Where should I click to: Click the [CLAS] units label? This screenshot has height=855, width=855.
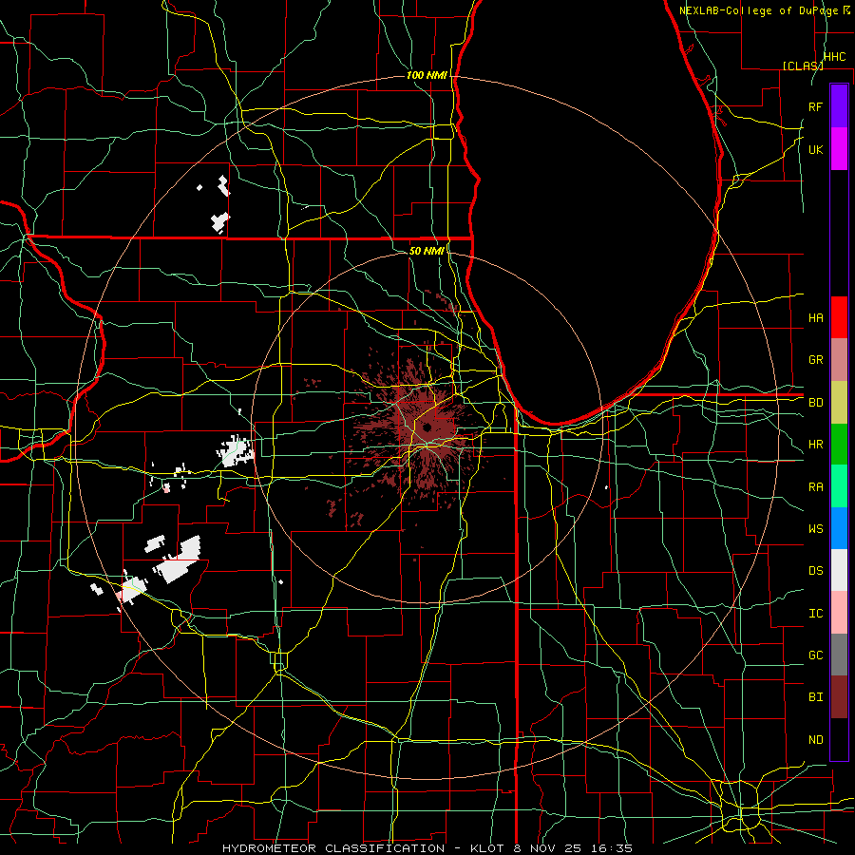tap(803, 66)
